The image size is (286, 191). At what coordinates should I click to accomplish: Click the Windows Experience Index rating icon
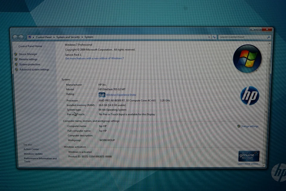102,95
